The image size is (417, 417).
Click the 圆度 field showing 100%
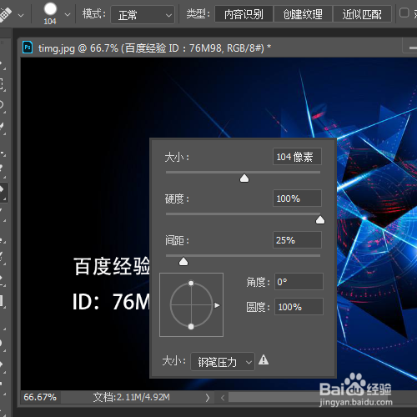[299, 307]
